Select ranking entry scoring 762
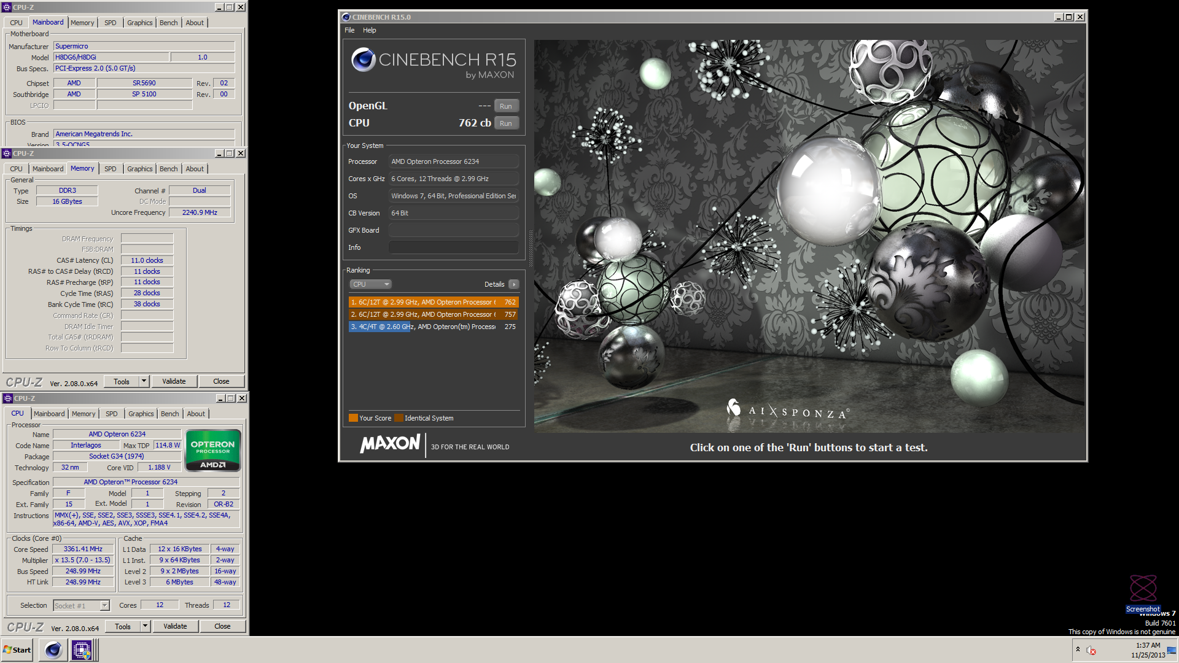 click(x=434, y=302)
